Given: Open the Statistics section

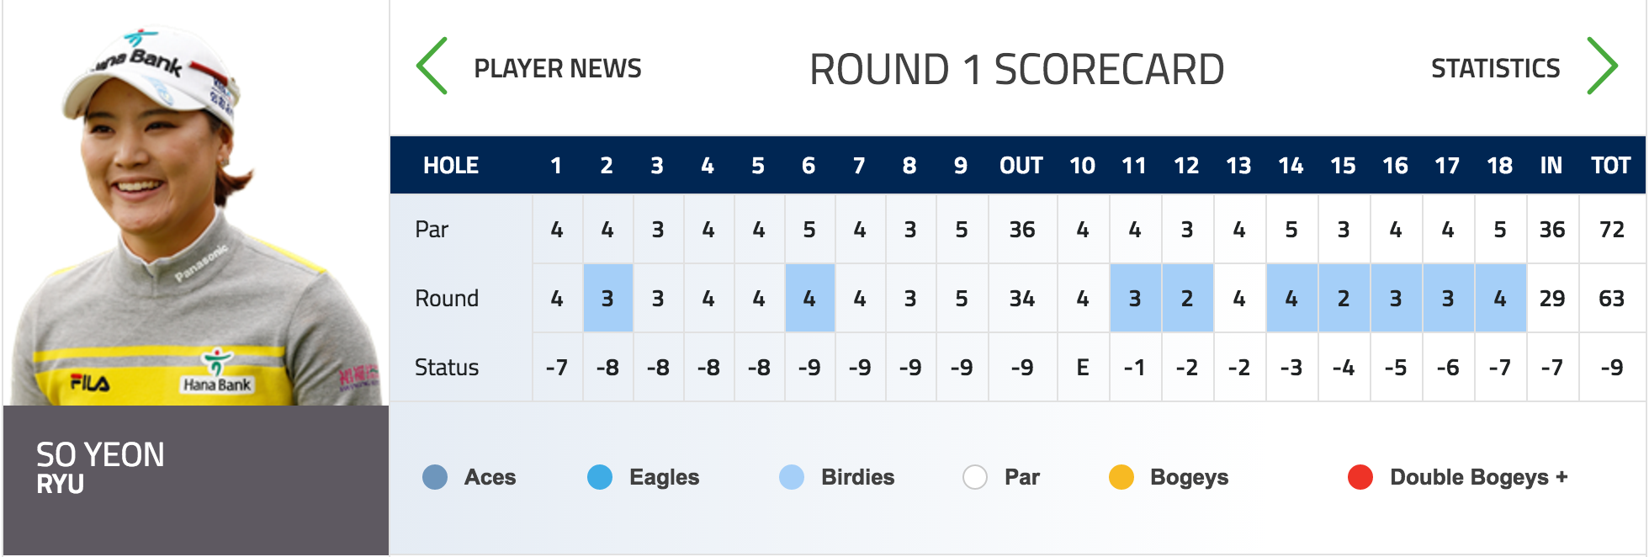Looking at the screenshot, I should [x=1495, y=68].
